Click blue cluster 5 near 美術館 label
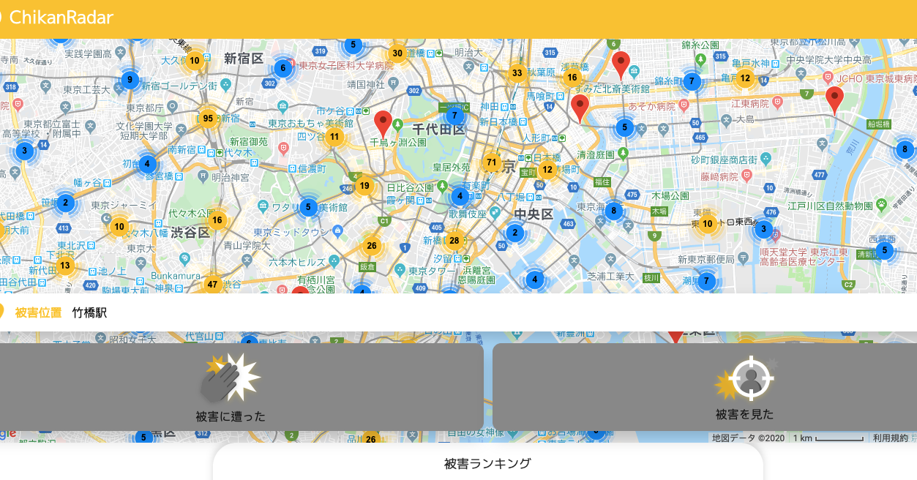 click(x=308, y=208)
